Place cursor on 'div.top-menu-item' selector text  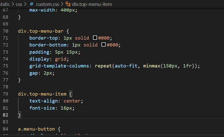point(42,94)
